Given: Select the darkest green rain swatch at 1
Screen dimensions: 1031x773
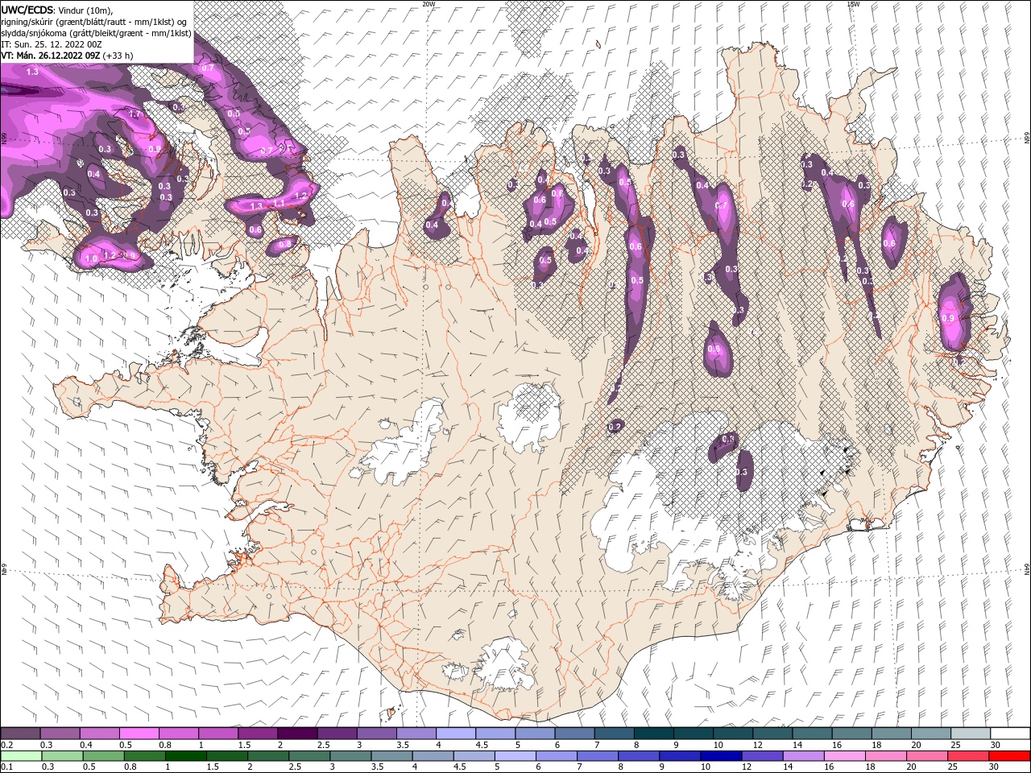Looking at the screenshot, I should click(x=185, y=756).
